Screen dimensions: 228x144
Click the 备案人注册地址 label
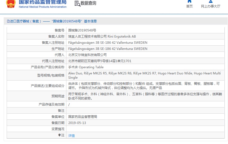(53, 42)
